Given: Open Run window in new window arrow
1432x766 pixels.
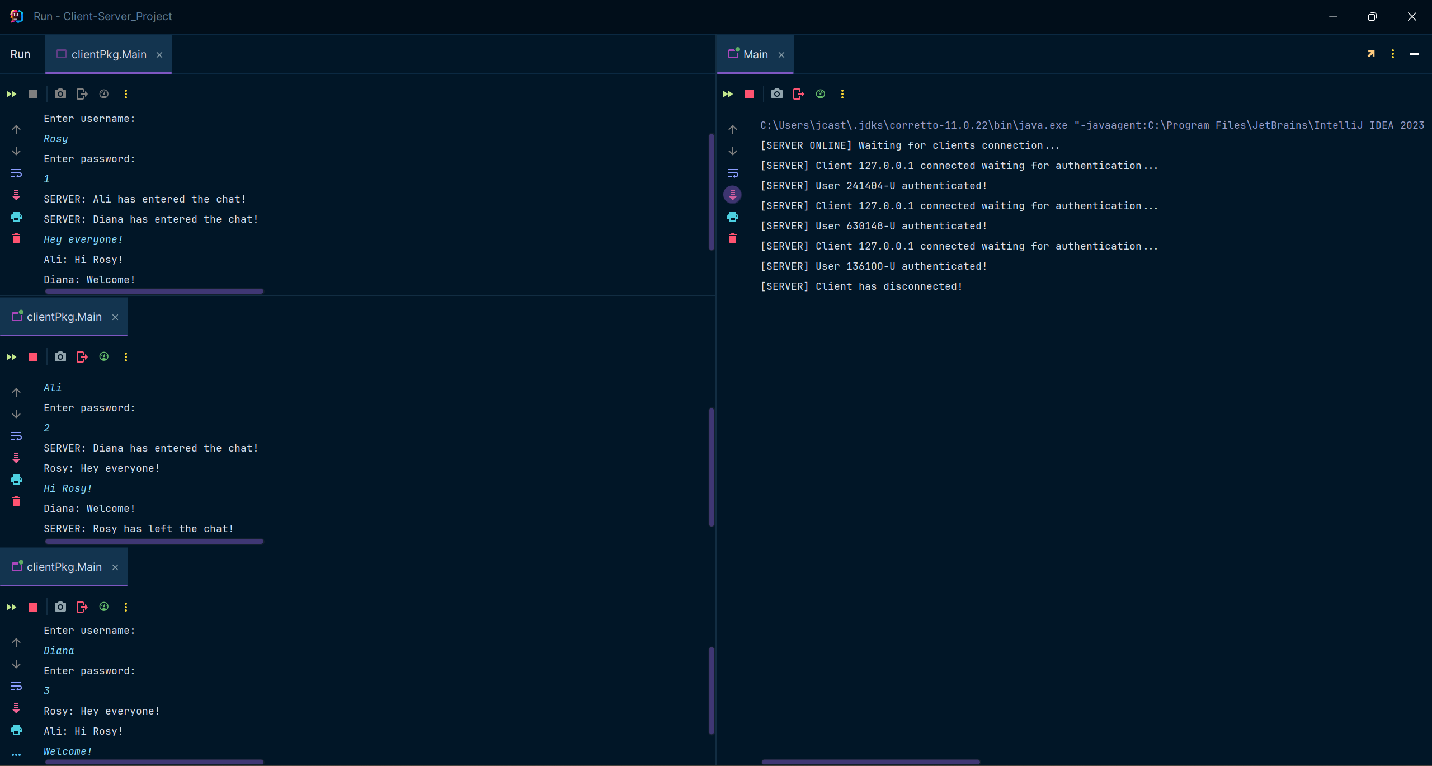Looking at the screenshot, I should pyautogui.click(x=1371, y=54).
